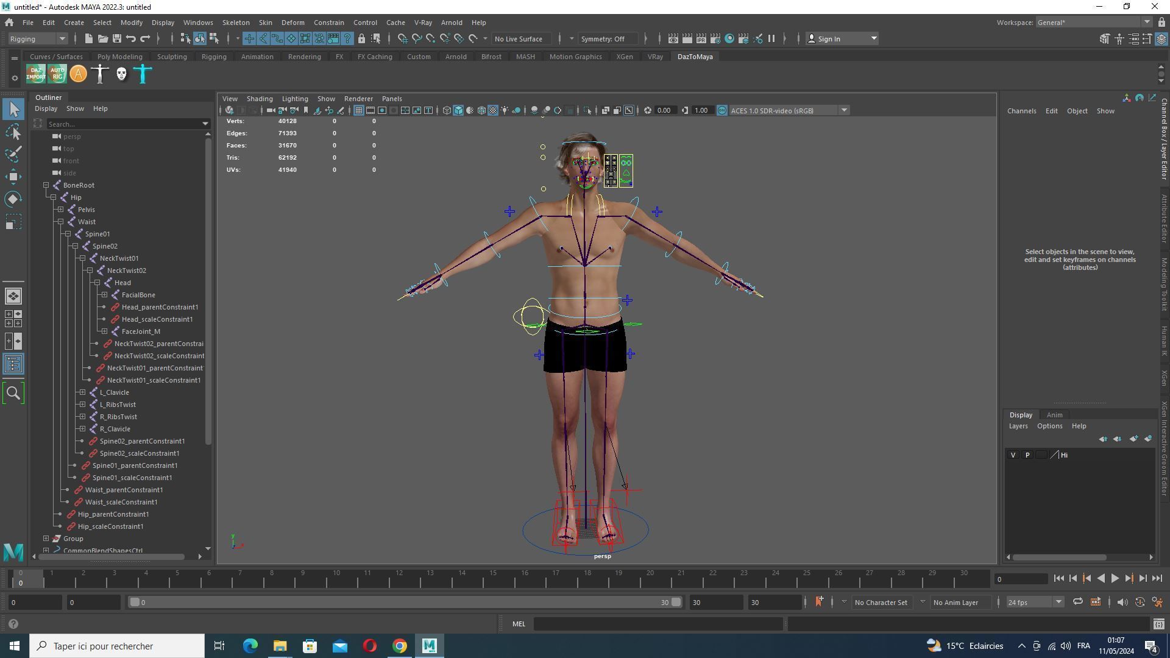Activate the arrow Select tool
This screenshot has height=658, width=1170.
[x=13, y=109]
